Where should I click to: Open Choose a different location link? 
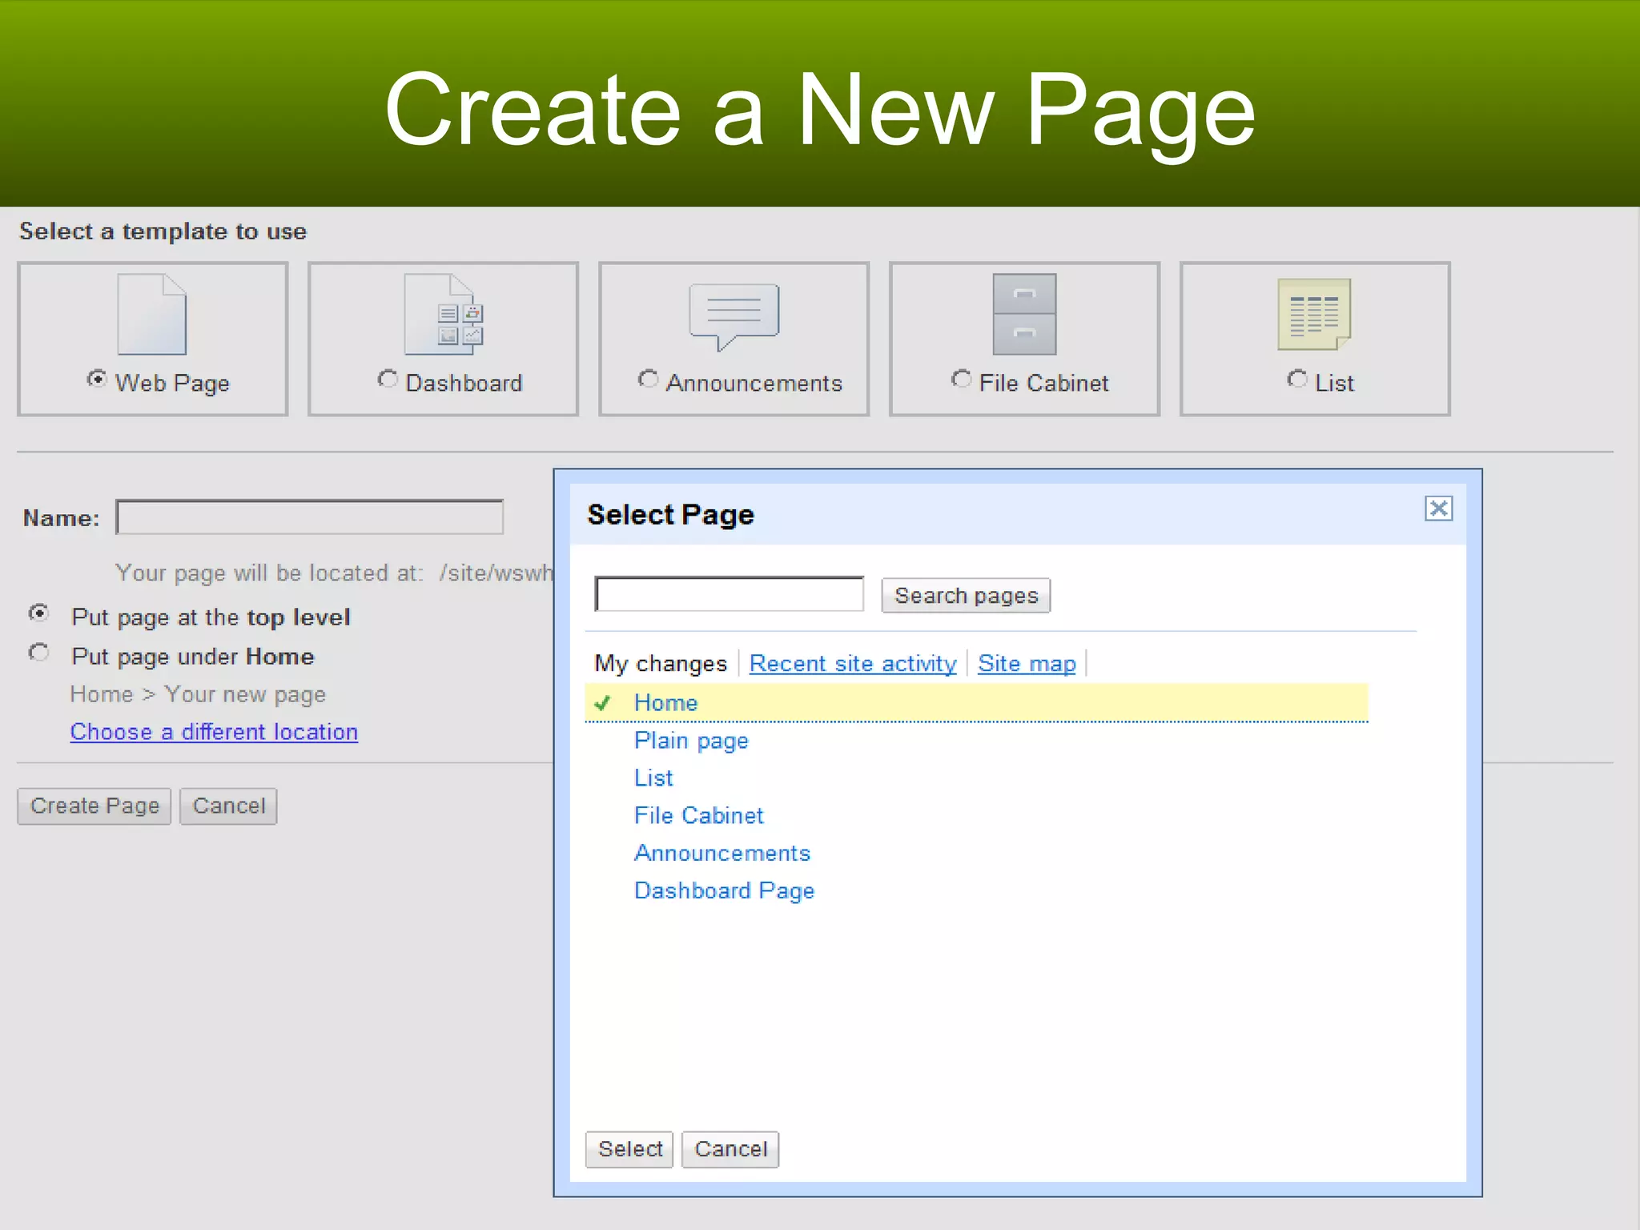[214, 732]
